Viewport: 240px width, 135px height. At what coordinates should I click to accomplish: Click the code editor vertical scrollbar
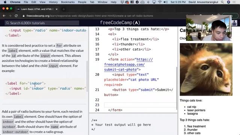tap(177, 88)
